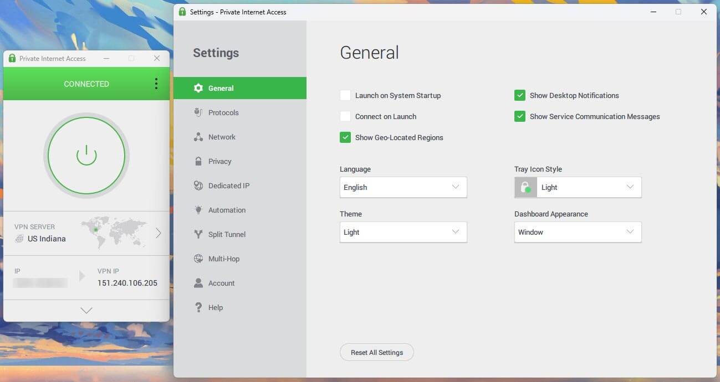720x382 pixels.
Task: Click the CONNECTED status banner
Action: tap(86, 84)
